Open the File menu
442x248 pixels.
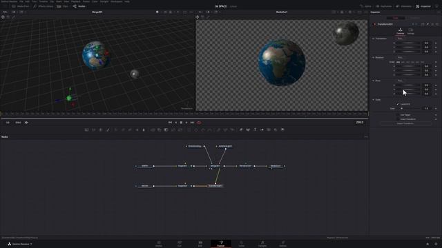pyautogui.click(x=21, y=1)
